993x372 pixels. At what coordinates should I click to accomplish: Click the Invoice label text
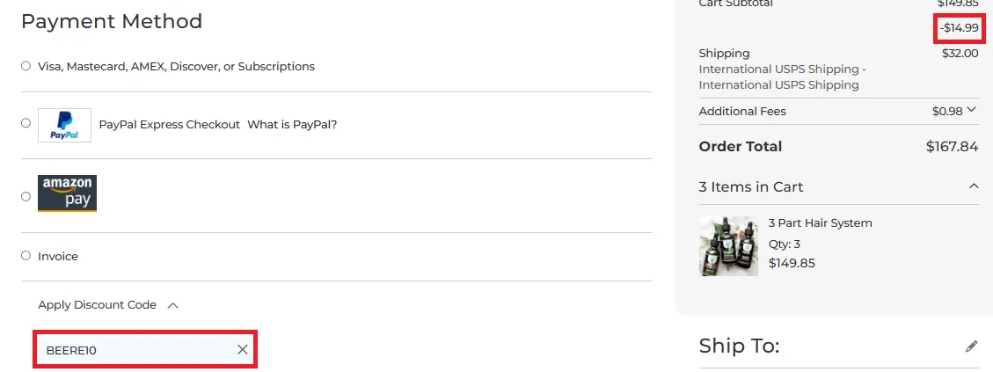(x=58, y=256)
